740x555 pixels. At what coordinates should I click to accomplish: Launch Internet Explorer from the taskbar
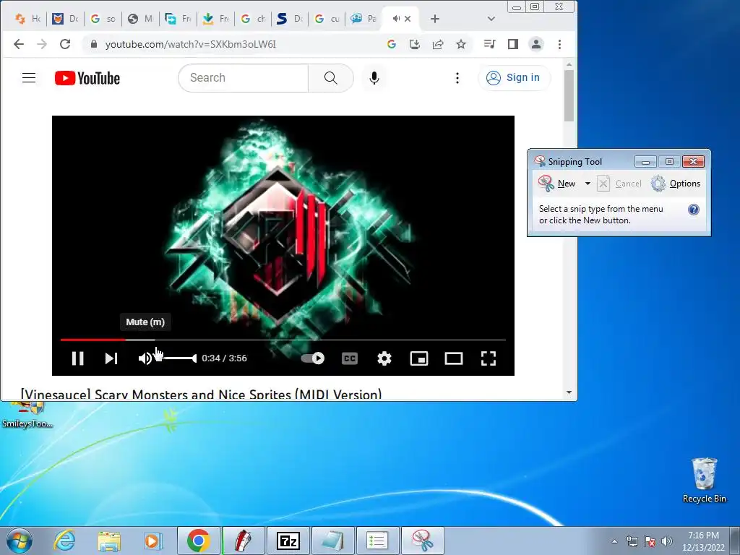64,541
